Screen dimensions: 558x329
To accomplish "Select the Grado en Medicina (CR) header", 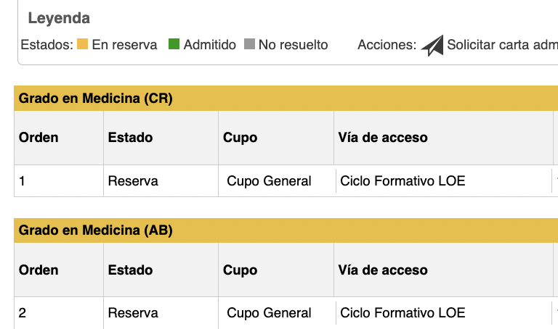I will coord(95,99).
